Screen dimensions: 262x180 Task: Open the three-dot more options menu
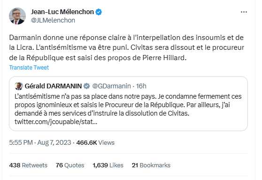coord(244,12)
